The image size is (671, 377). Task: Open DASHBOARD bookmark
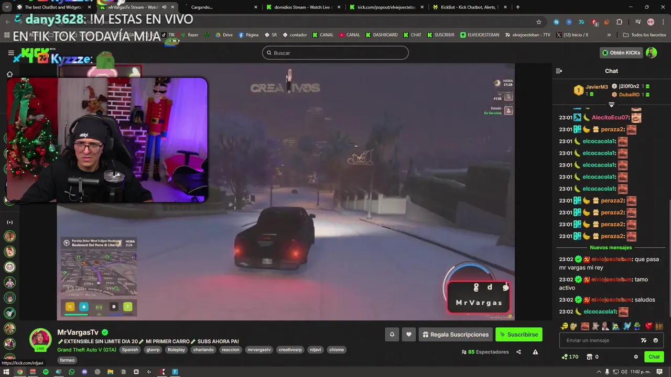[381, 35]
